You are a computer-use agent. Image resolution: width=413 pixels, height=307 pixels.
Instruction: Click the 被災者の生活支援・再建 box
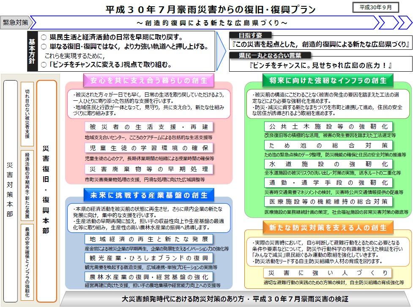click(x=149, y=127)
